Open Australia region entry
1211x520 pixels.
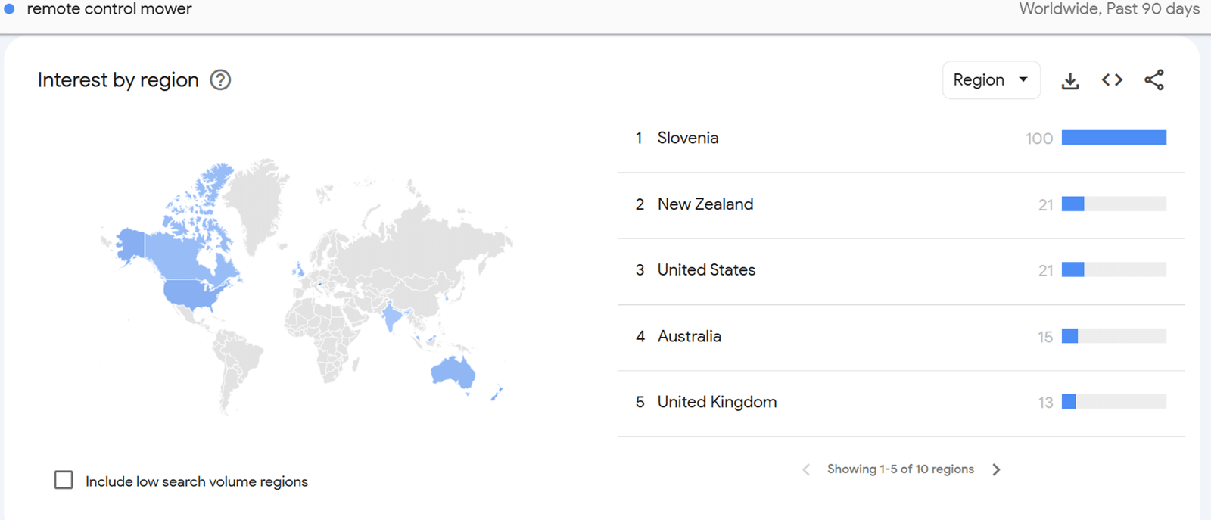coord(689,336)
